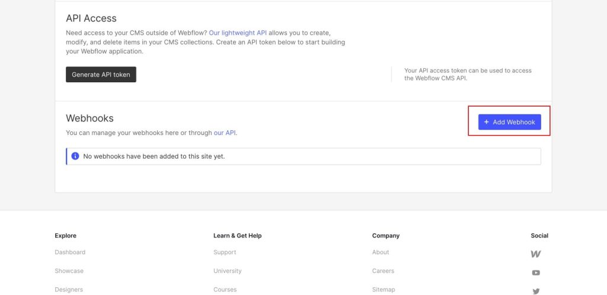Open the About company link
This screenshot has width=607, height=295.
click(381, 252)
